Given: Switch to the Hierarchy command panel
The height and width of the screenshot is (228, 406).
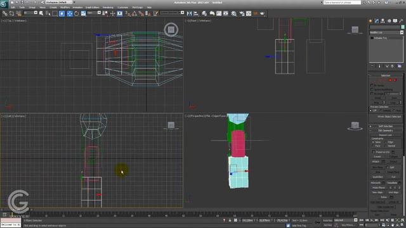Looking at the screenshot, I should click(383, 21).
